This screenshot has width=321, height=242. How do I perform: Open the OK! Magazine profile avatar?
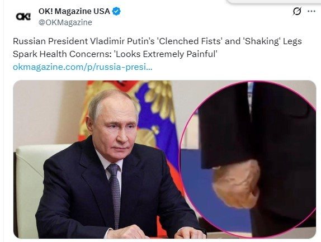23,17
